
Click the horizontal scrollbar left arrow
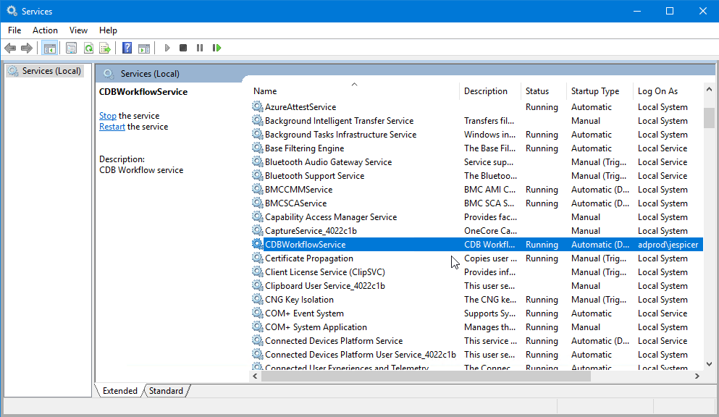pyautogui.click(x=256, y=376)
